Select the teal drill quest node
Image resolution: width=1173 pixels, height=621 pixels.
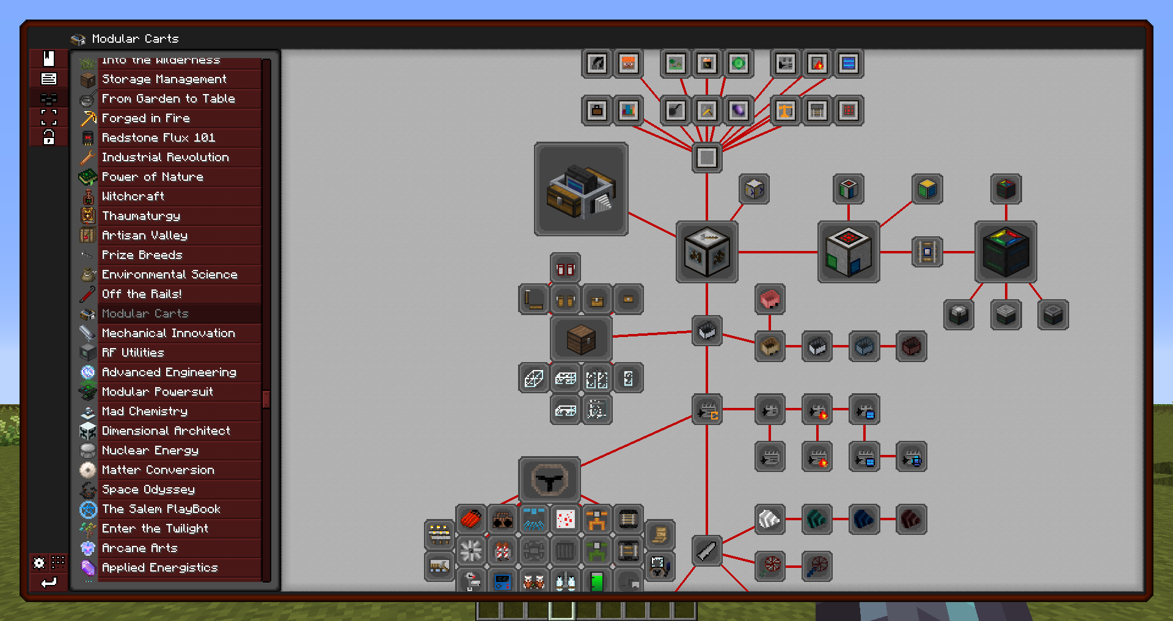point(817,520)
